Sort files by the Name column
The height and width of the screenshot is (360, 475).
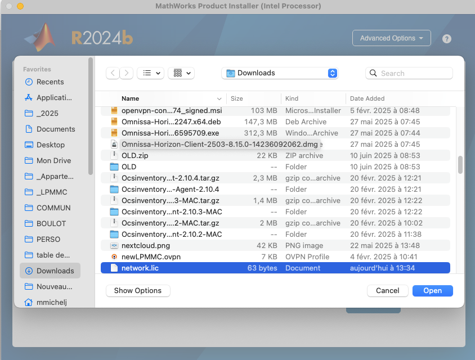130,98
